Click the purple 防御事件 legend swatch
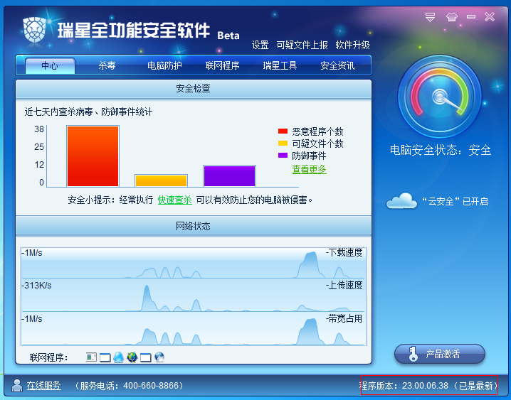This screenshot has width=511, height=400. [x=283, y=156]
